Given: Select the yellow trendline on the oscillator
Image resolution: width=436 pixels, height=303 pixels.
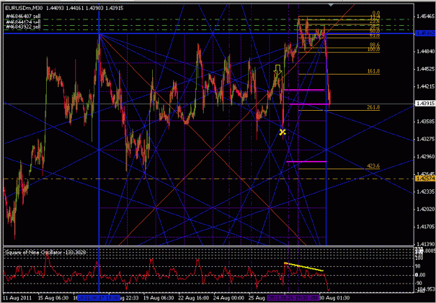Looking at the screenshot, I should click(x=303, y=267).
